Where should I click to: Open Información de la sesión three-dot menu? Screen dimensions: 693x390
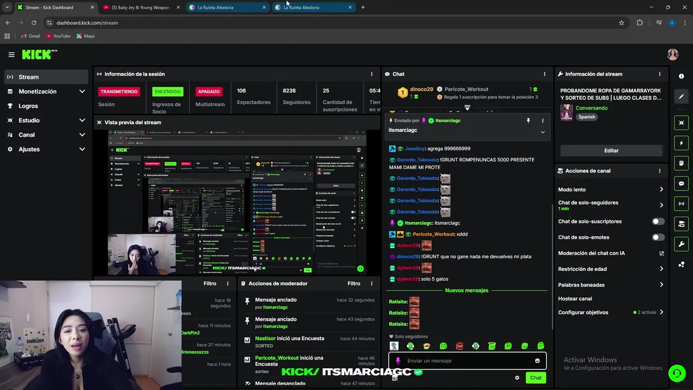[x=371, y=74]
